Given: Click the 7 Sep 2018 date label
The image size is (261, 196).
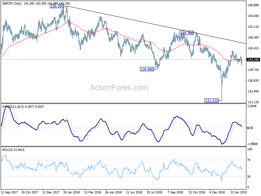Looking at the screenshot, I should (175, 192).
